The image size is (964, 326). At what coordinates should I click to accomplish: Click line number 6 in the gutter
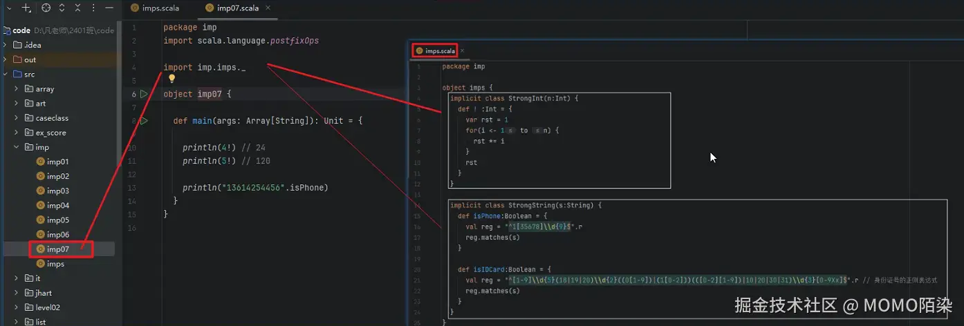coord(133,94)
